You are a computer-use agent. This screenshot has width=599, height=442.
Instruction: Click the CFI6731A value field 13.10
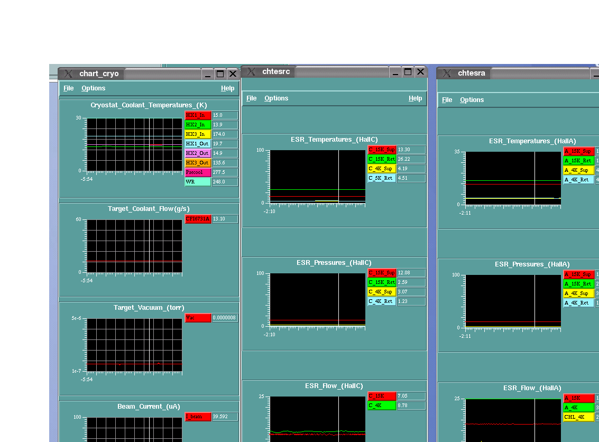tap(225, 219)
